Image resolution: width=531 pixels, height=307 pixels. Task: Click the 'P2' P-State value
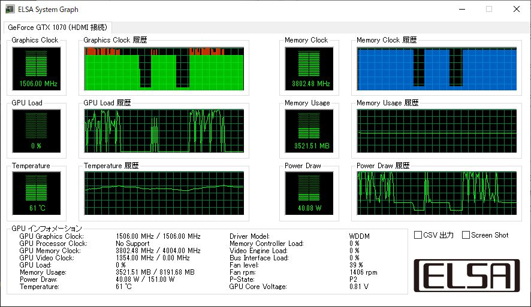click(x=353, y=279)
